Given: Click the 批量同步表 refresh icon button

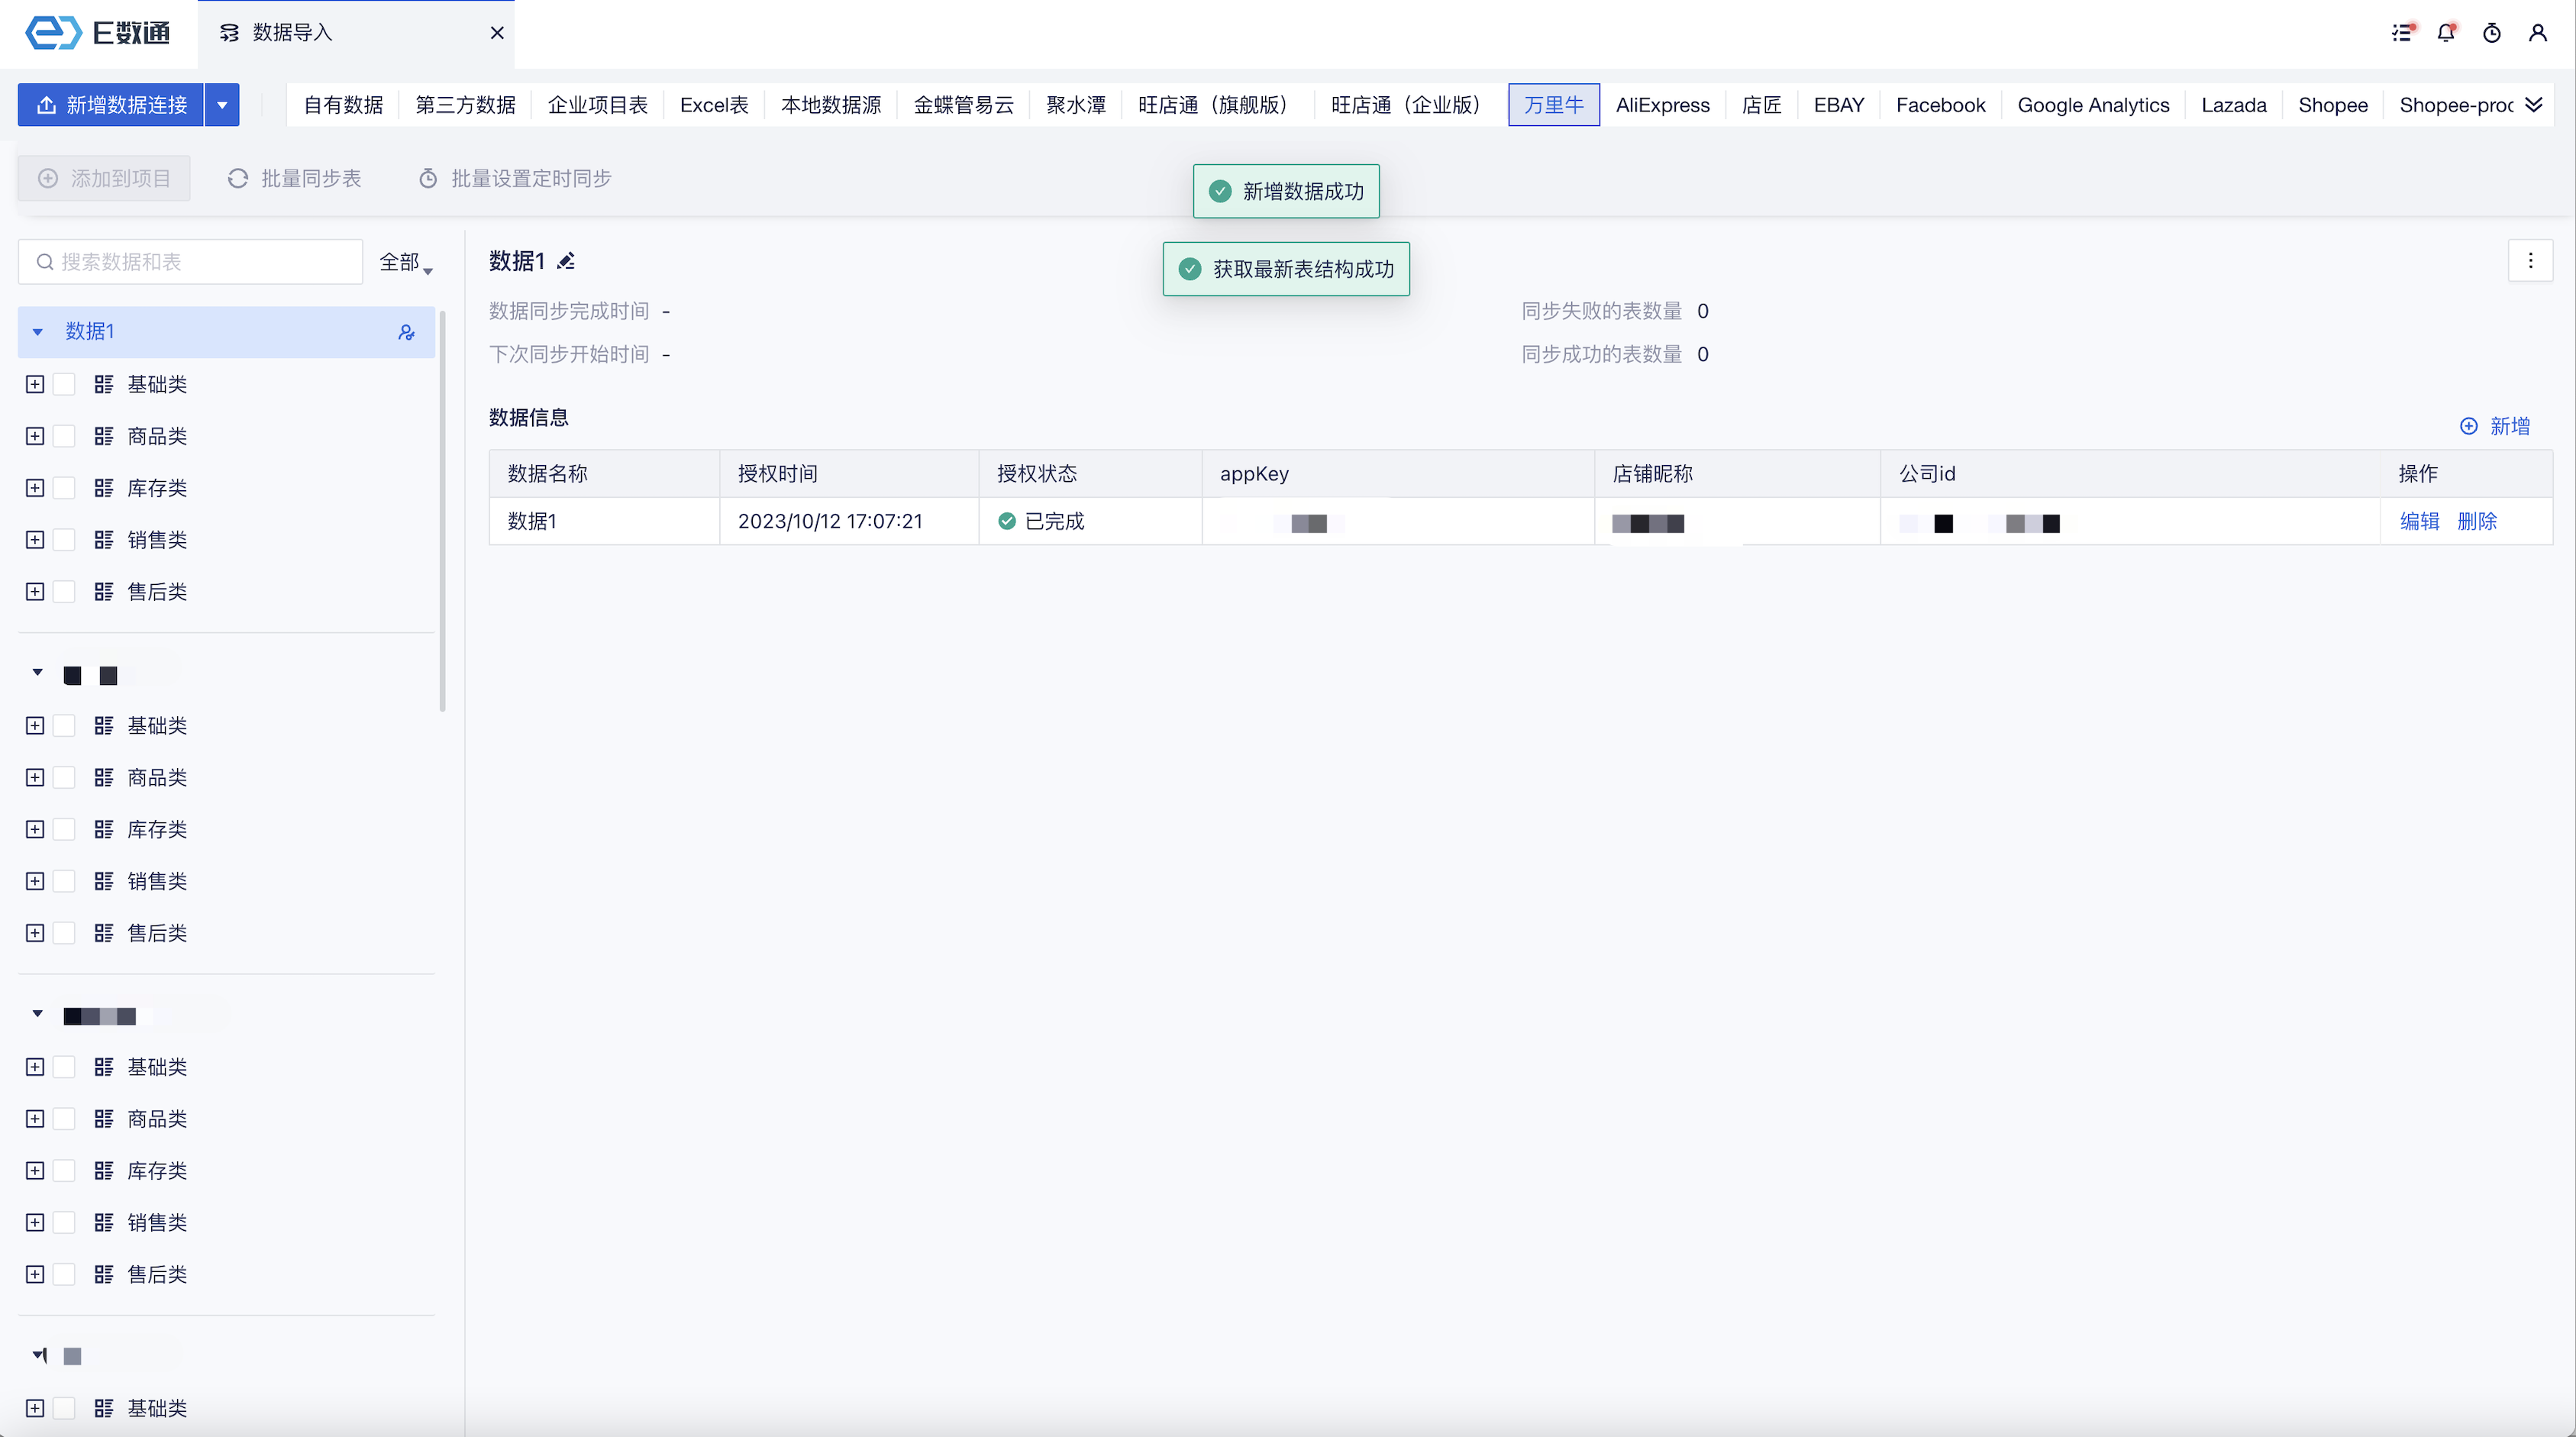Looking at the screenshot, I should coord(294,178).
